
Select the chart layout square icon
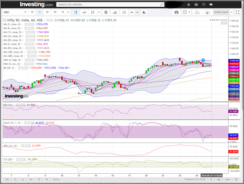[x=185, y=12]
